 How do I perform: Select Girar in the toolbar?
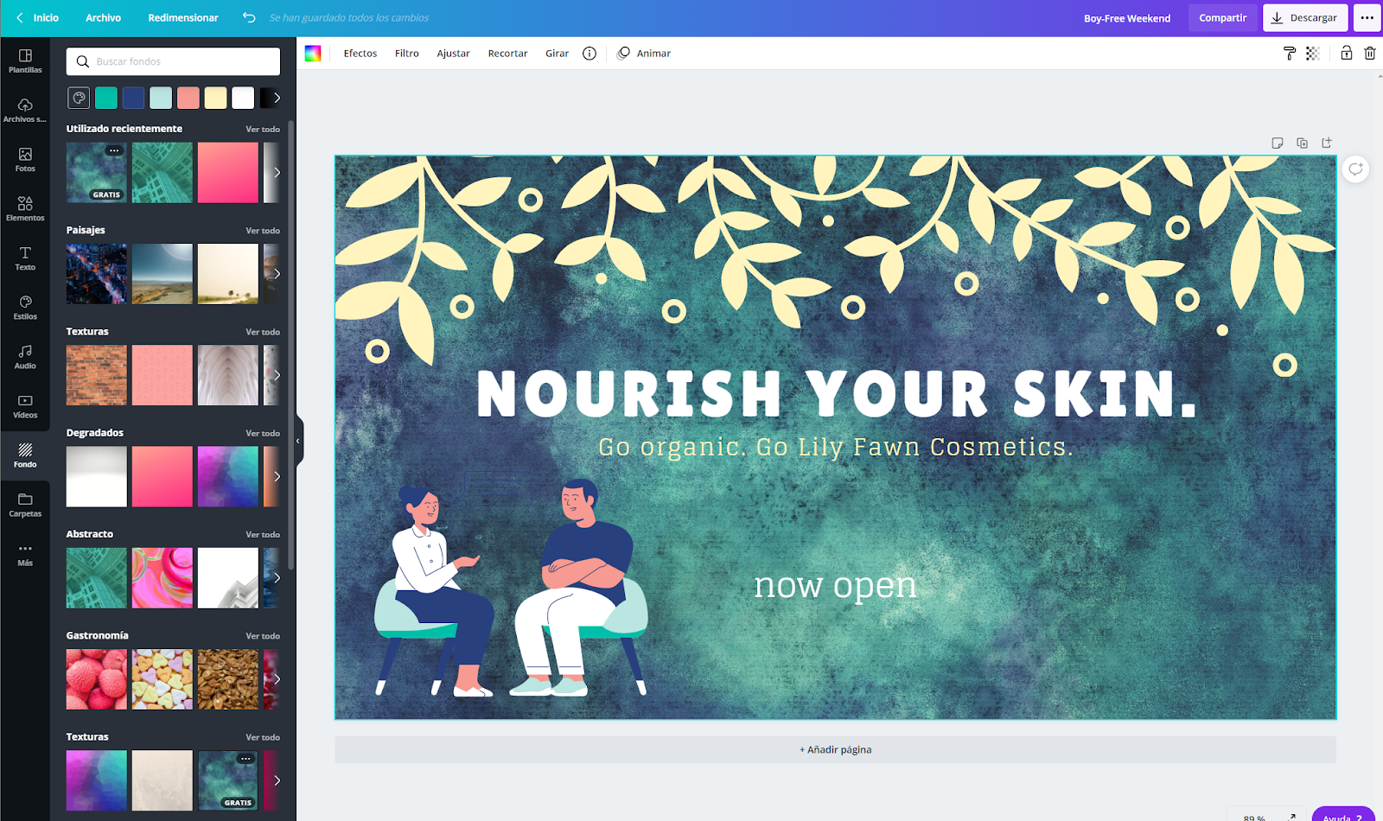pos(557,54)
